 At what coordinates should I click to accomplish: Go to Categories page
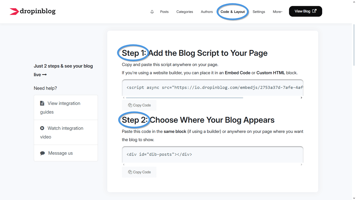[185, 12]
